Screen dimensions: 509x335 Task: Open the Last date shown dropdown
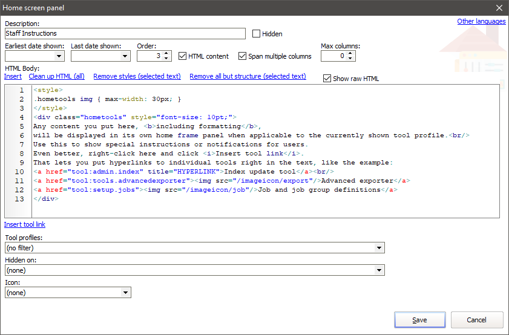(125, 56)
